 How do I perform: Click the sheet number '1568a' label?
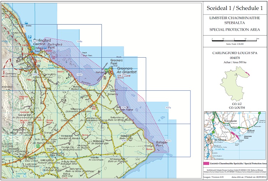(x=79, y=41)
